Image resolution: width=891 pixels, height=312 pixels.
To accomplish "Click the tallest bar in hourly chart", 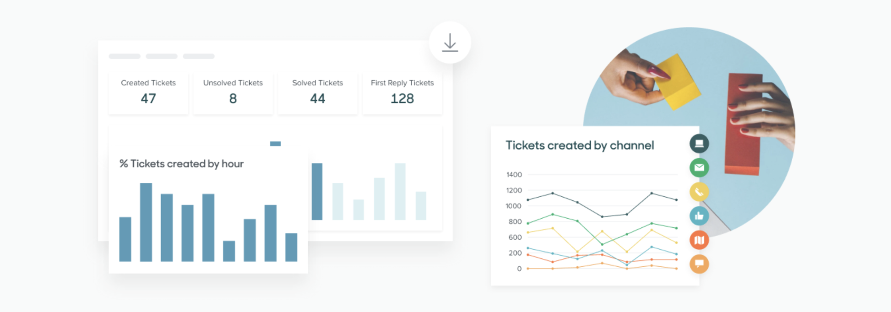I will tap(146, 222).
